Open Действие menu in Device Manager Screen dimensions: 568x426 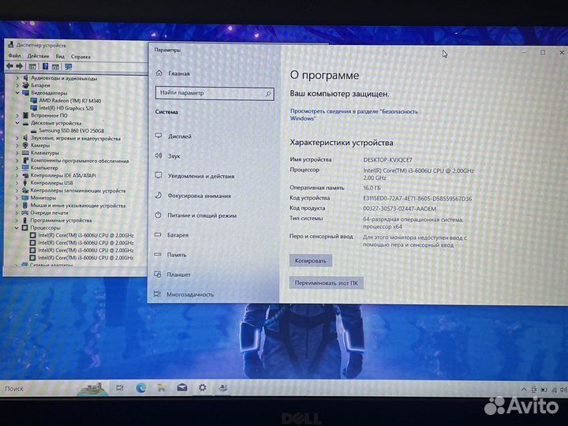pyautogui.click(x=38, y=56)
